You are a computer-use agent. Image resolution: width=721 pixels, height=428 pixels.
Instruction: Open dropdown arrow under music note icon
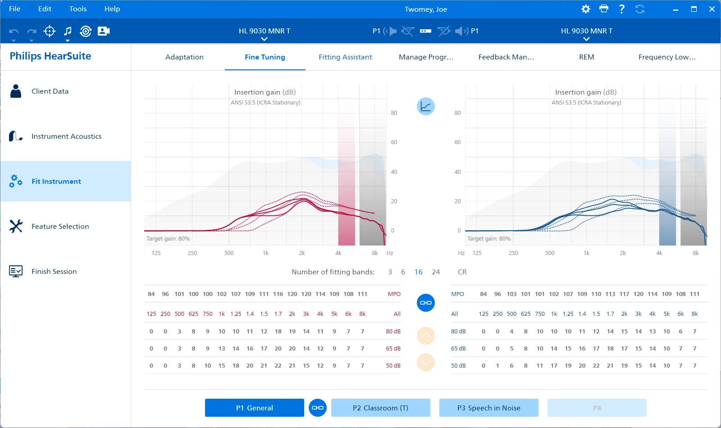click(68, 41)
